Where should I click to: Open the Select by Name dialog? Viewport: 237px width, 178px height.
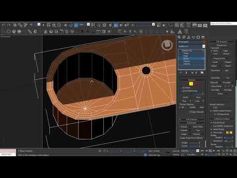click(x=49, y=25)
